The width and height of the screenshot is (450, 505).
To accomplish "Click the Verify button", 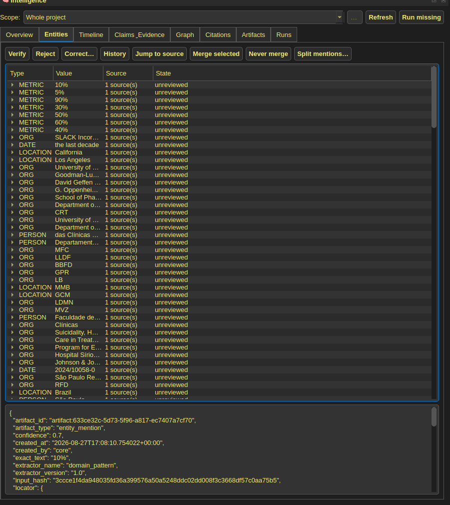I will tap(17, 54).
